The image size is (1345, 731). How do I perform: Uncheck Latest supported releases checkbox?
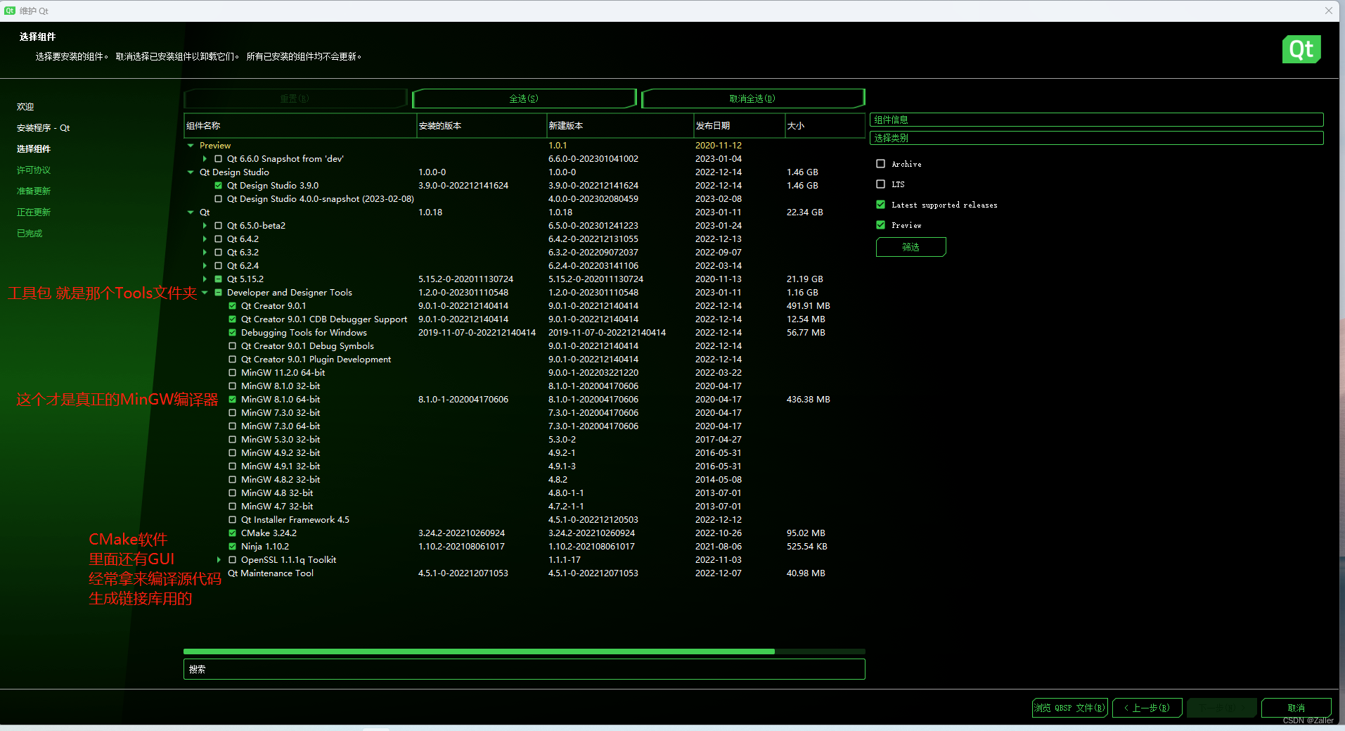880,205
